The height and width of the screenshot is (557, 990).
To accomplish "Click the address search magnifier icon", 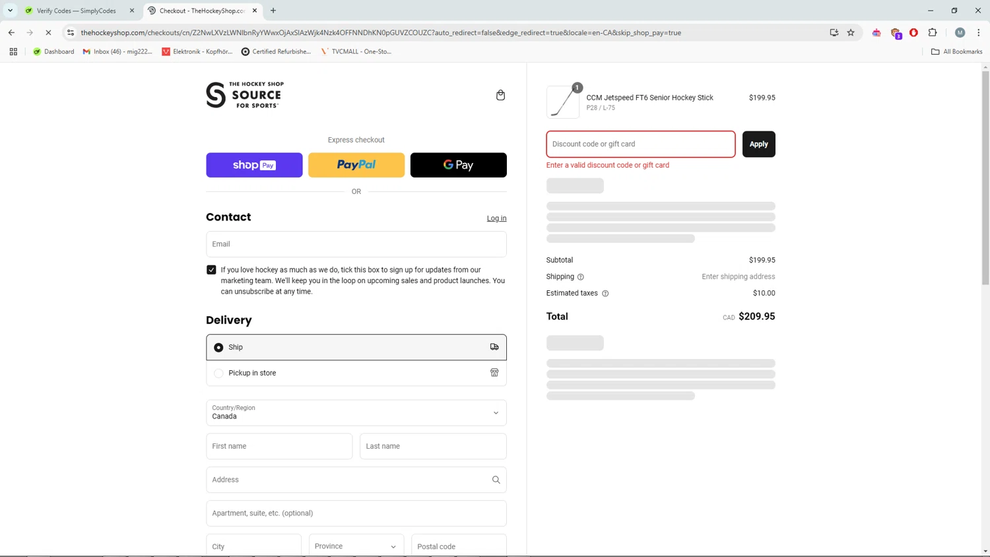I will [496, 480].
